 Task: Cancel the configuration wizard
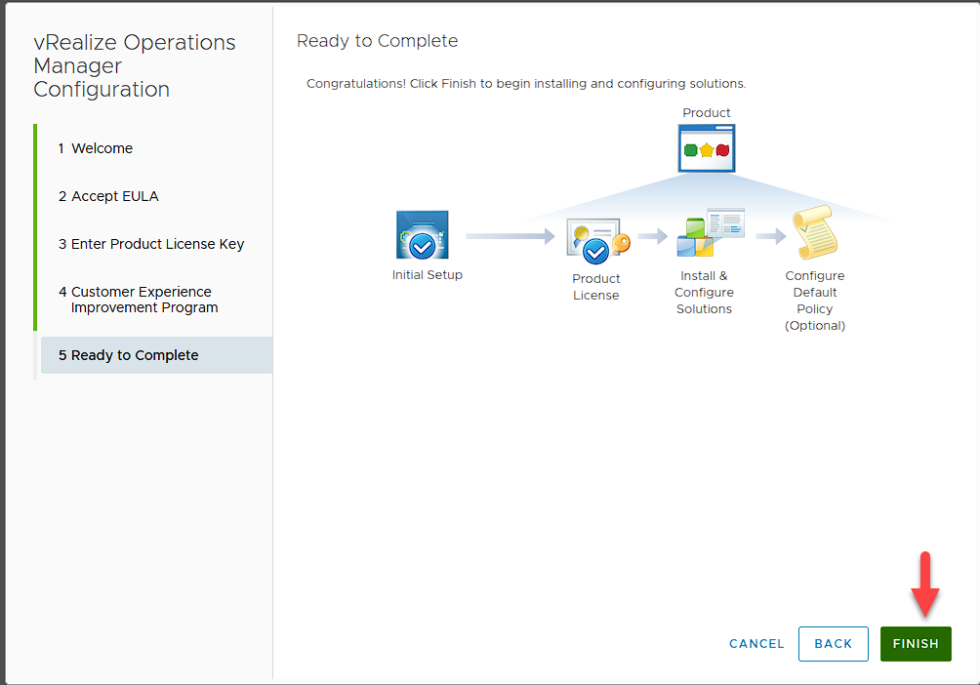point(756,644)
